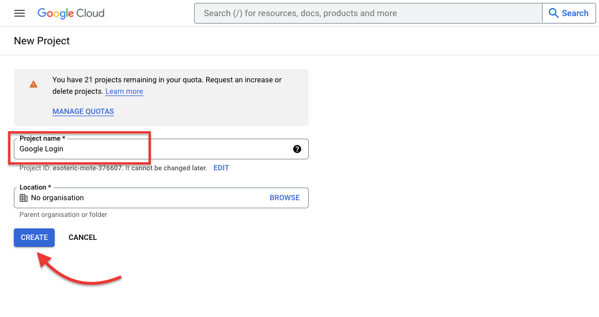Focus the top search resources box
599x317 pixels.
[x=368, y=13]
